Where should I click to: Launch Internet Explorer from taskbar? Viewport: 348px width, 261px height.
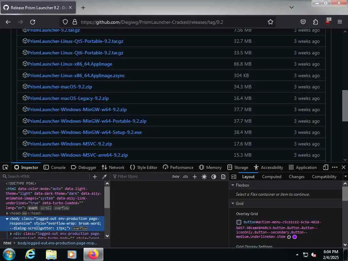pyautogui.click(x=30, y=254)
